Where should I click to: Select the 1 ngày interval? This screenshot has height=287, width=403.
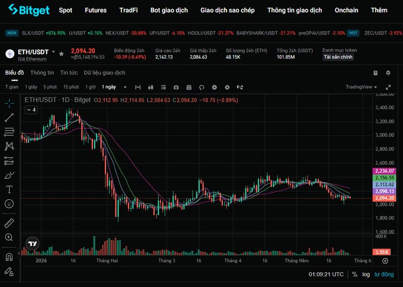[108, 87]
